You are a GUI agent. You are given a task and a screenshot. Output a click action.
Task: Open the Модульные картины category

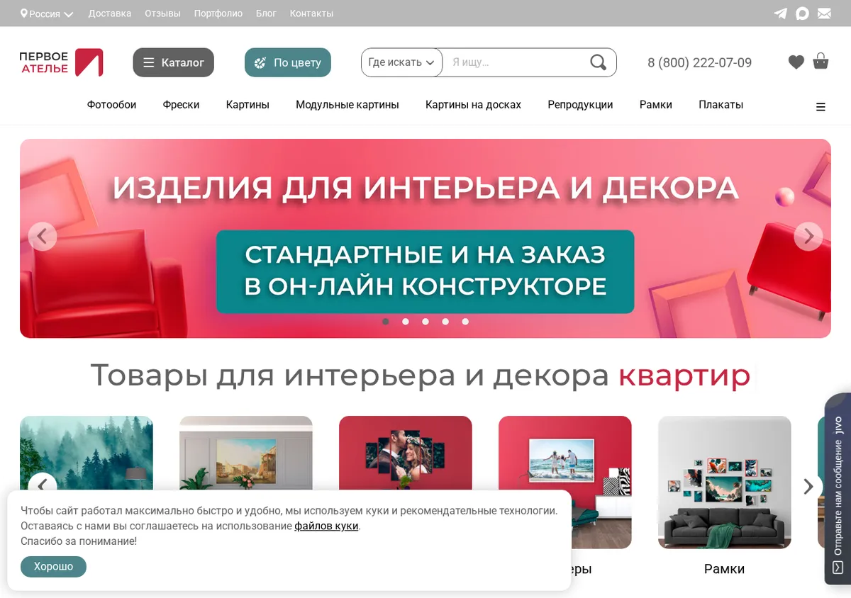[x=347, y=105]
